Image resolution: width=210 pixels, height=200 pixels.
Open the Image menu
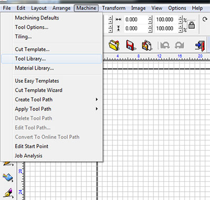[138, 8]
